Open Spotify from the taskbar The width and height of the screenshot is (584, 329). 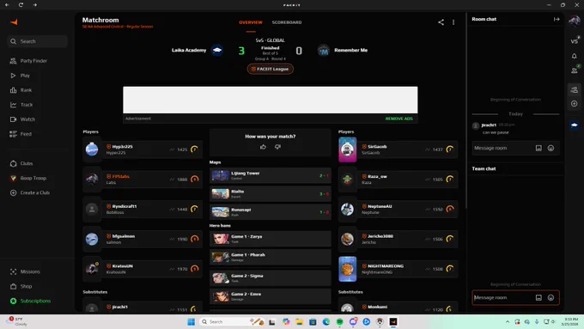tap(340, 322)
